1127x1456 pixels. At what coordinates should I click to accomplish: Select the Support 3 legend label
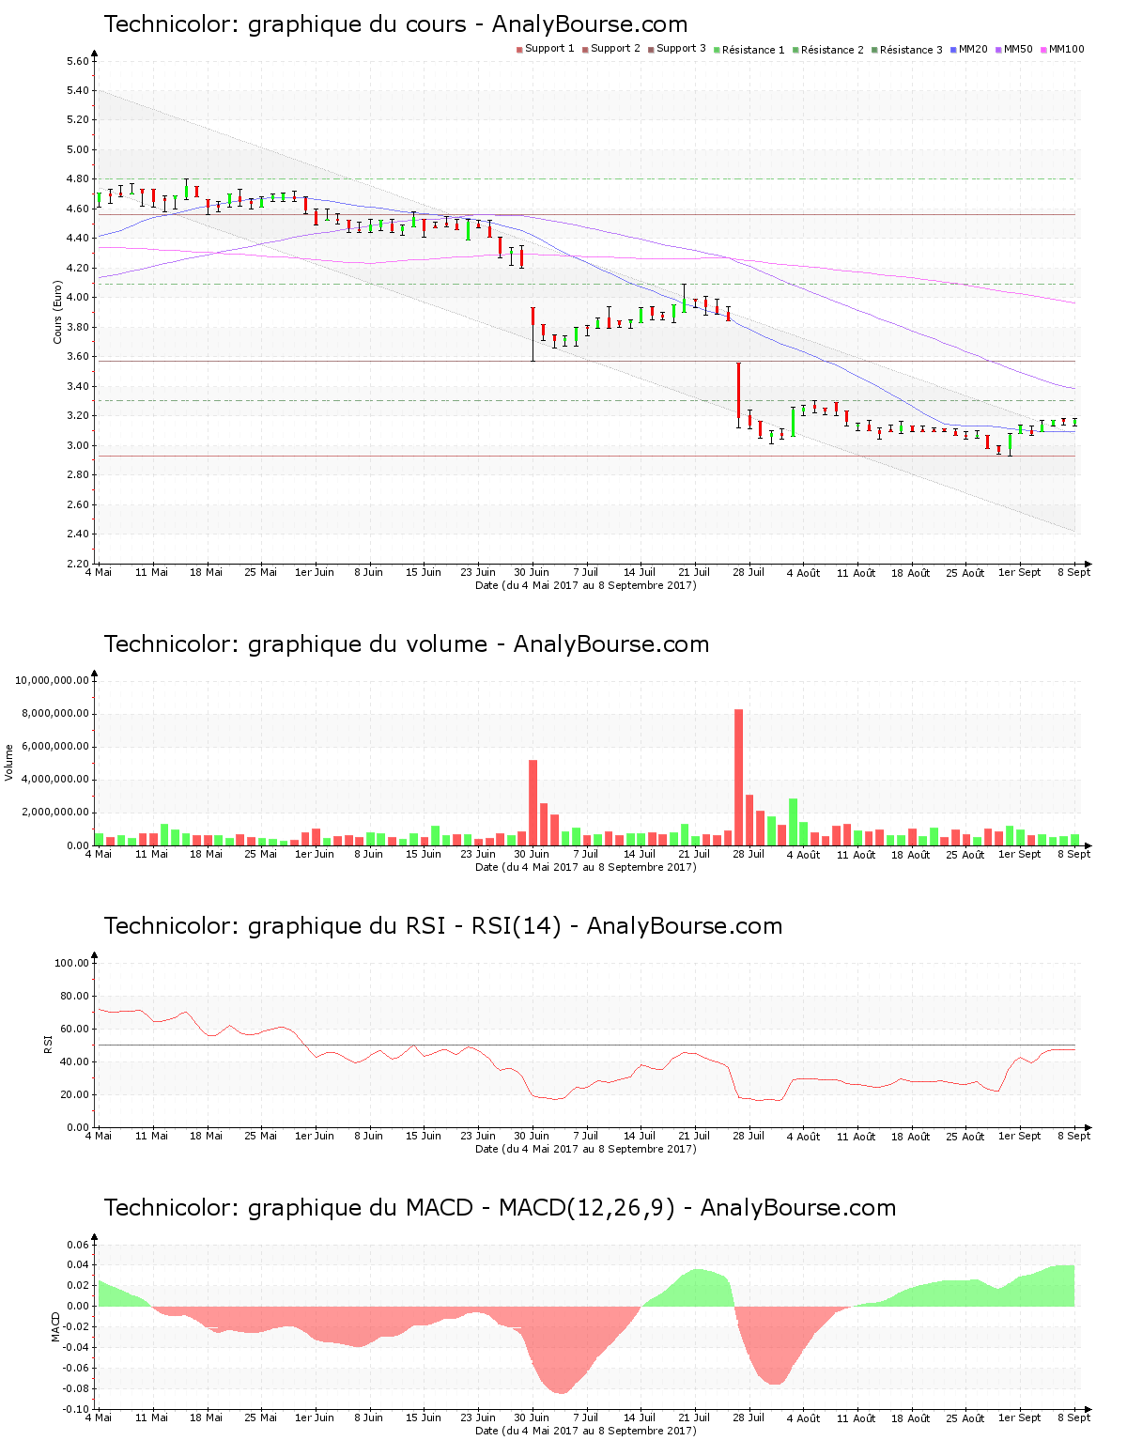(x=681, y=49)
